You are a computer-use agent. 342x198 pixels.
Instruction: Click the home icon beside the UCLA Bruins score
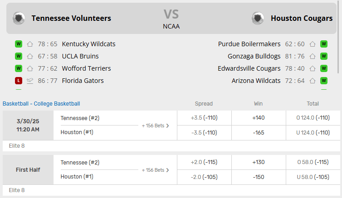(30, 56)
